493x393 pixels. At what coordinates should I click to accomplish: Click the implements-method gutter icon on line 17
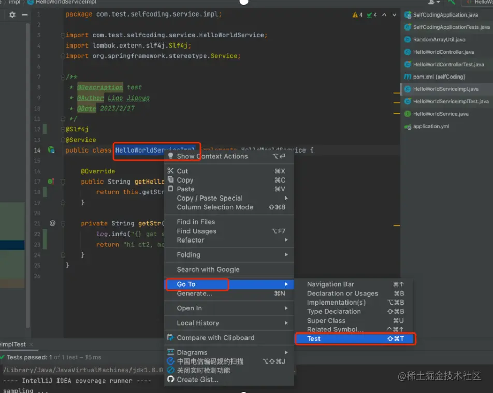tap(51, 182)
